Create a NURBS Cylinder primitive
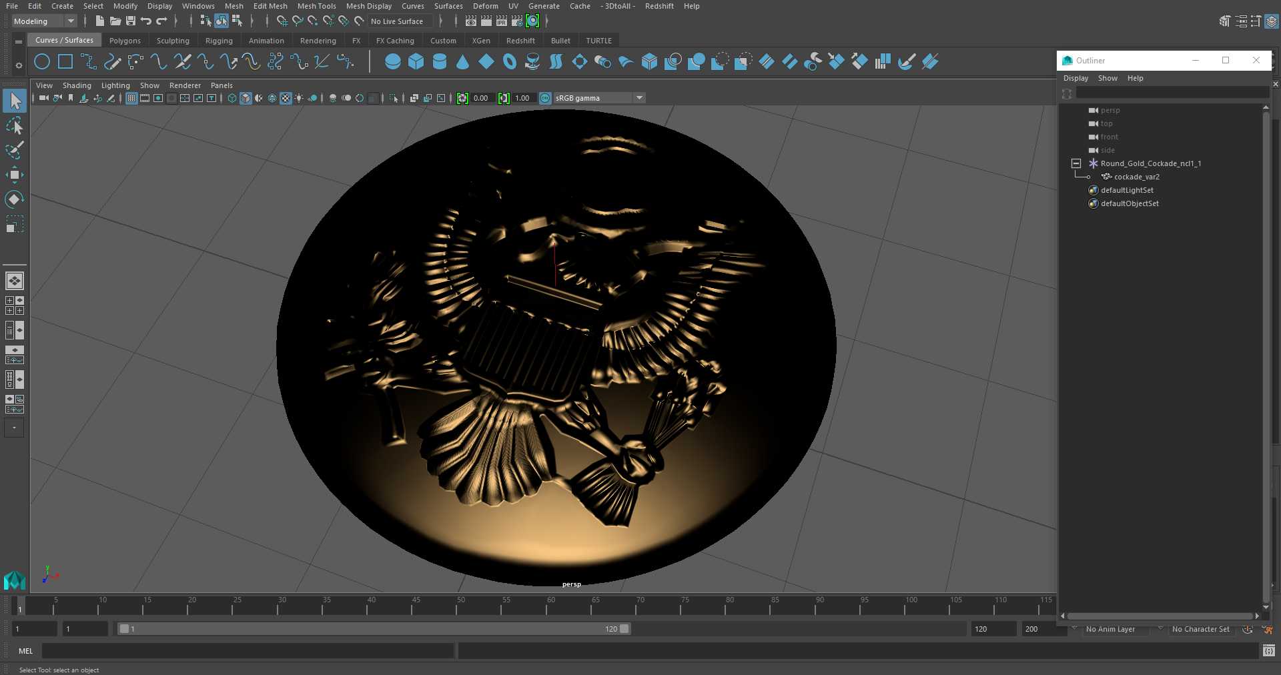1281x675 pixels. [440, 62]
